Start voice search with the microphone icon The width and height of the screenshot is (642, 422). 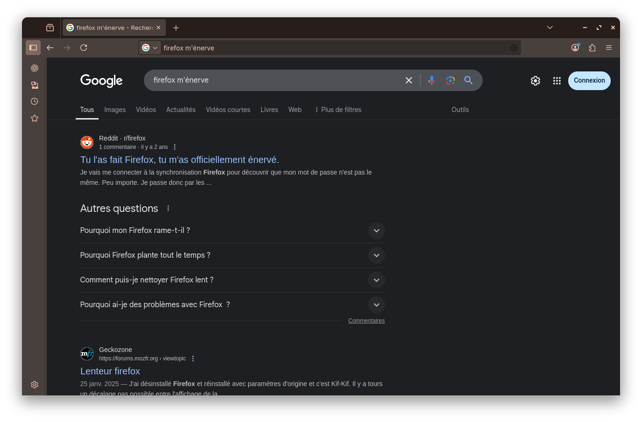(x=432, y=80)
